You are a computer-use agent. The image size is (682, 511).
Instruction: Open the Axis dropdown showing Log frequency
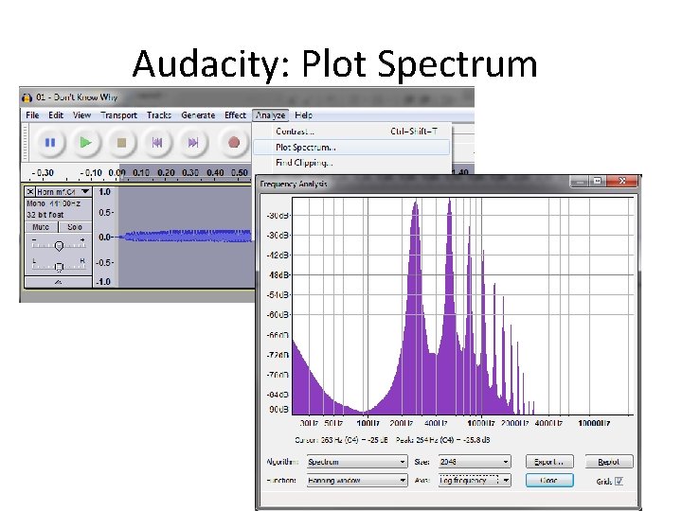pos(475,480)
